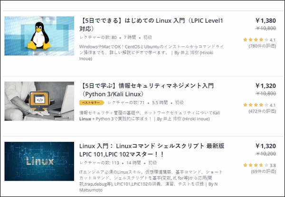Click 初級 level of the 14 時間 course
The height and width of the screenshot is (197, 285).
pos(152,163)
